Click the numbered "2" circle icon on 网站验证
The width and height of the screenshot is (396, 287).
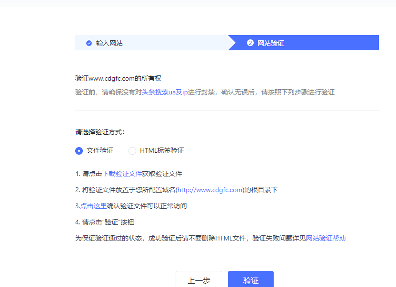pyautogui.click(x=250, y=43)
